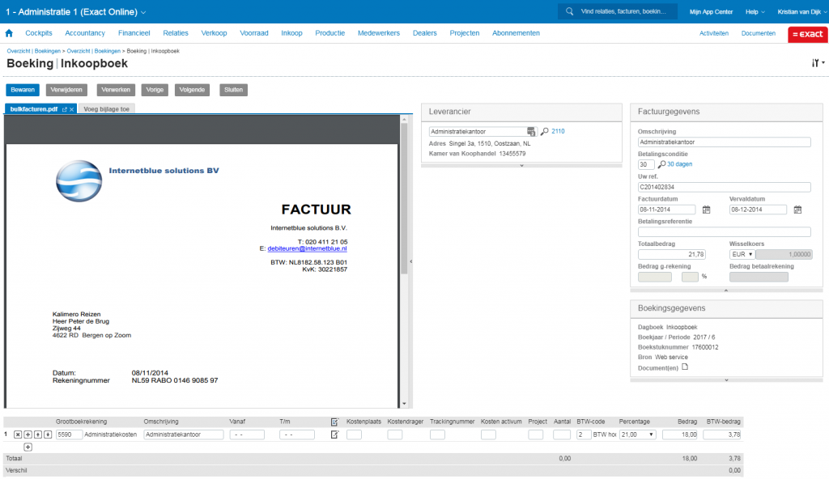Open the Verkoop menu
This screenshot has width=829, height=479.
[x=214, y=33]
